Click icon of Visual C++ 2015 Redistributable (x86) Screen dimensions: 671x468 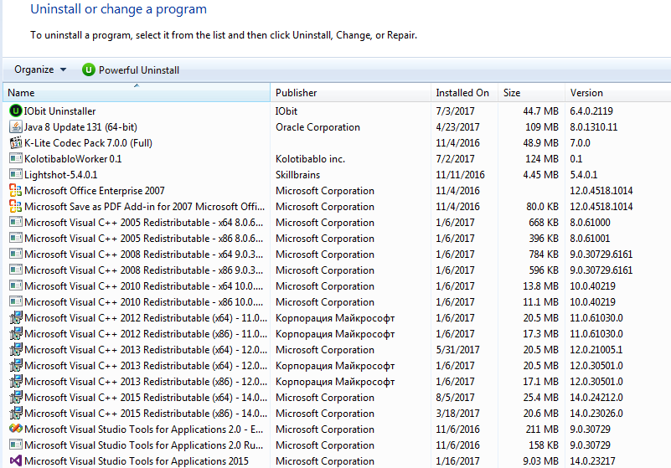click(15, 414)
